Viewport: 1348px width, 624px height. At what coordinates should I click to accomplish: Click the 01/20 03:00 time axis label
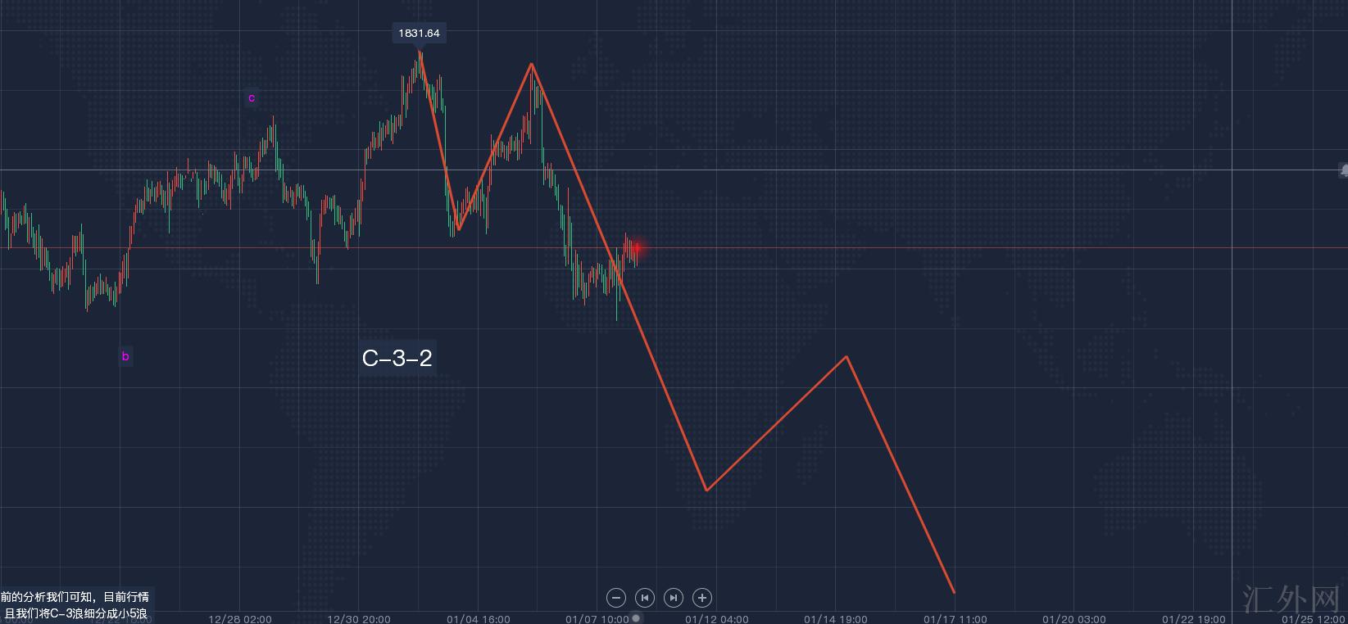(1073, 619)
